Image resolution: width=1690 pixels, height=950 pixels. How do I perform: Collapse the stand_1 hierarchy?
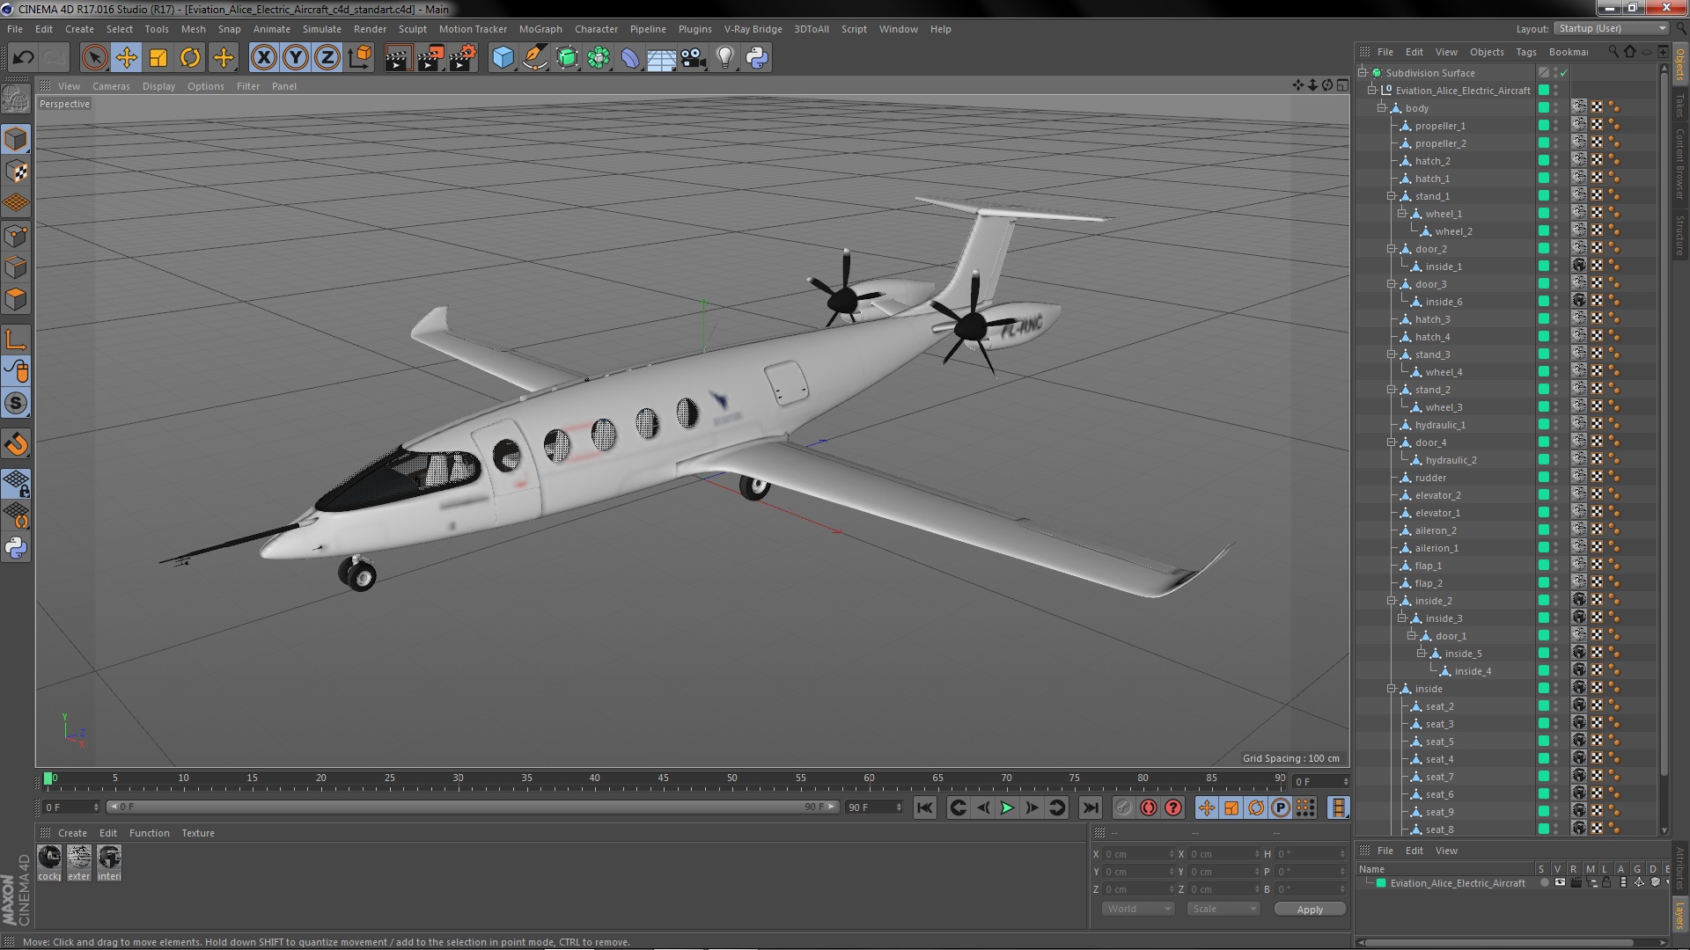click(x=1392, y=196)
